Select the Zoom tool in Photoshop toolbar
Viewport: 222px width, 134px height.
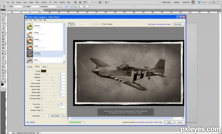pyautogui.click(x=3, y=79)
